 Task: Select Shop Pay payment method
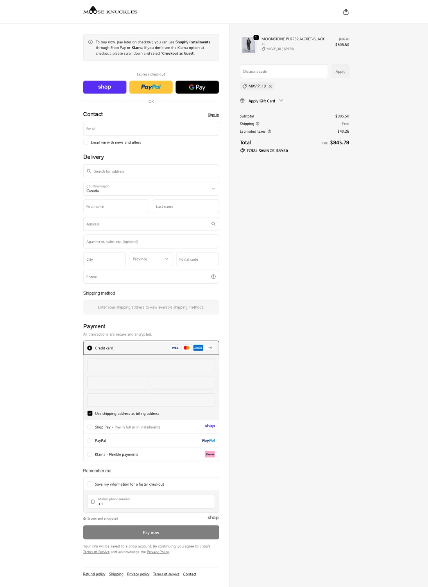coord(90,427)
